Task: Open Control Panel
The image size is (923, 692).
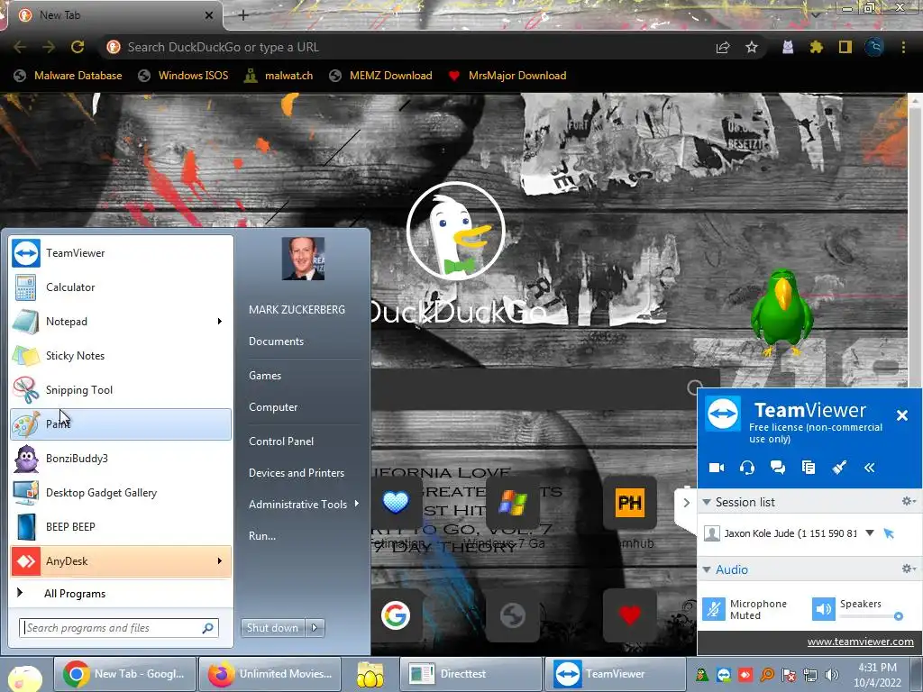Action: [x=281, y=442]
